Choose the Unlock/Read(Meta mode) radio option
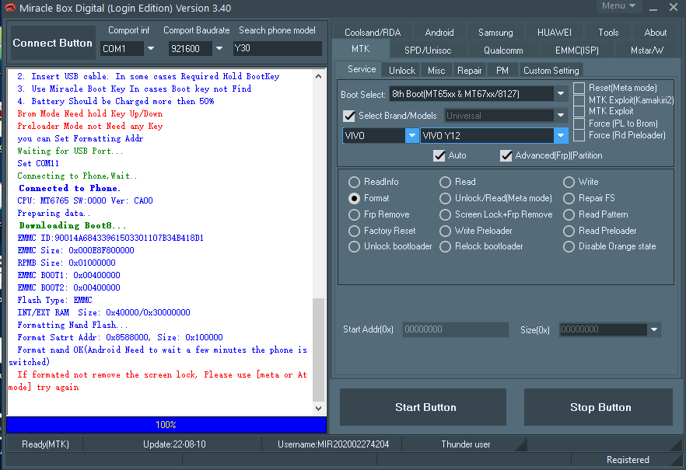This screenshot has width=686, height=470. (445, 198)
